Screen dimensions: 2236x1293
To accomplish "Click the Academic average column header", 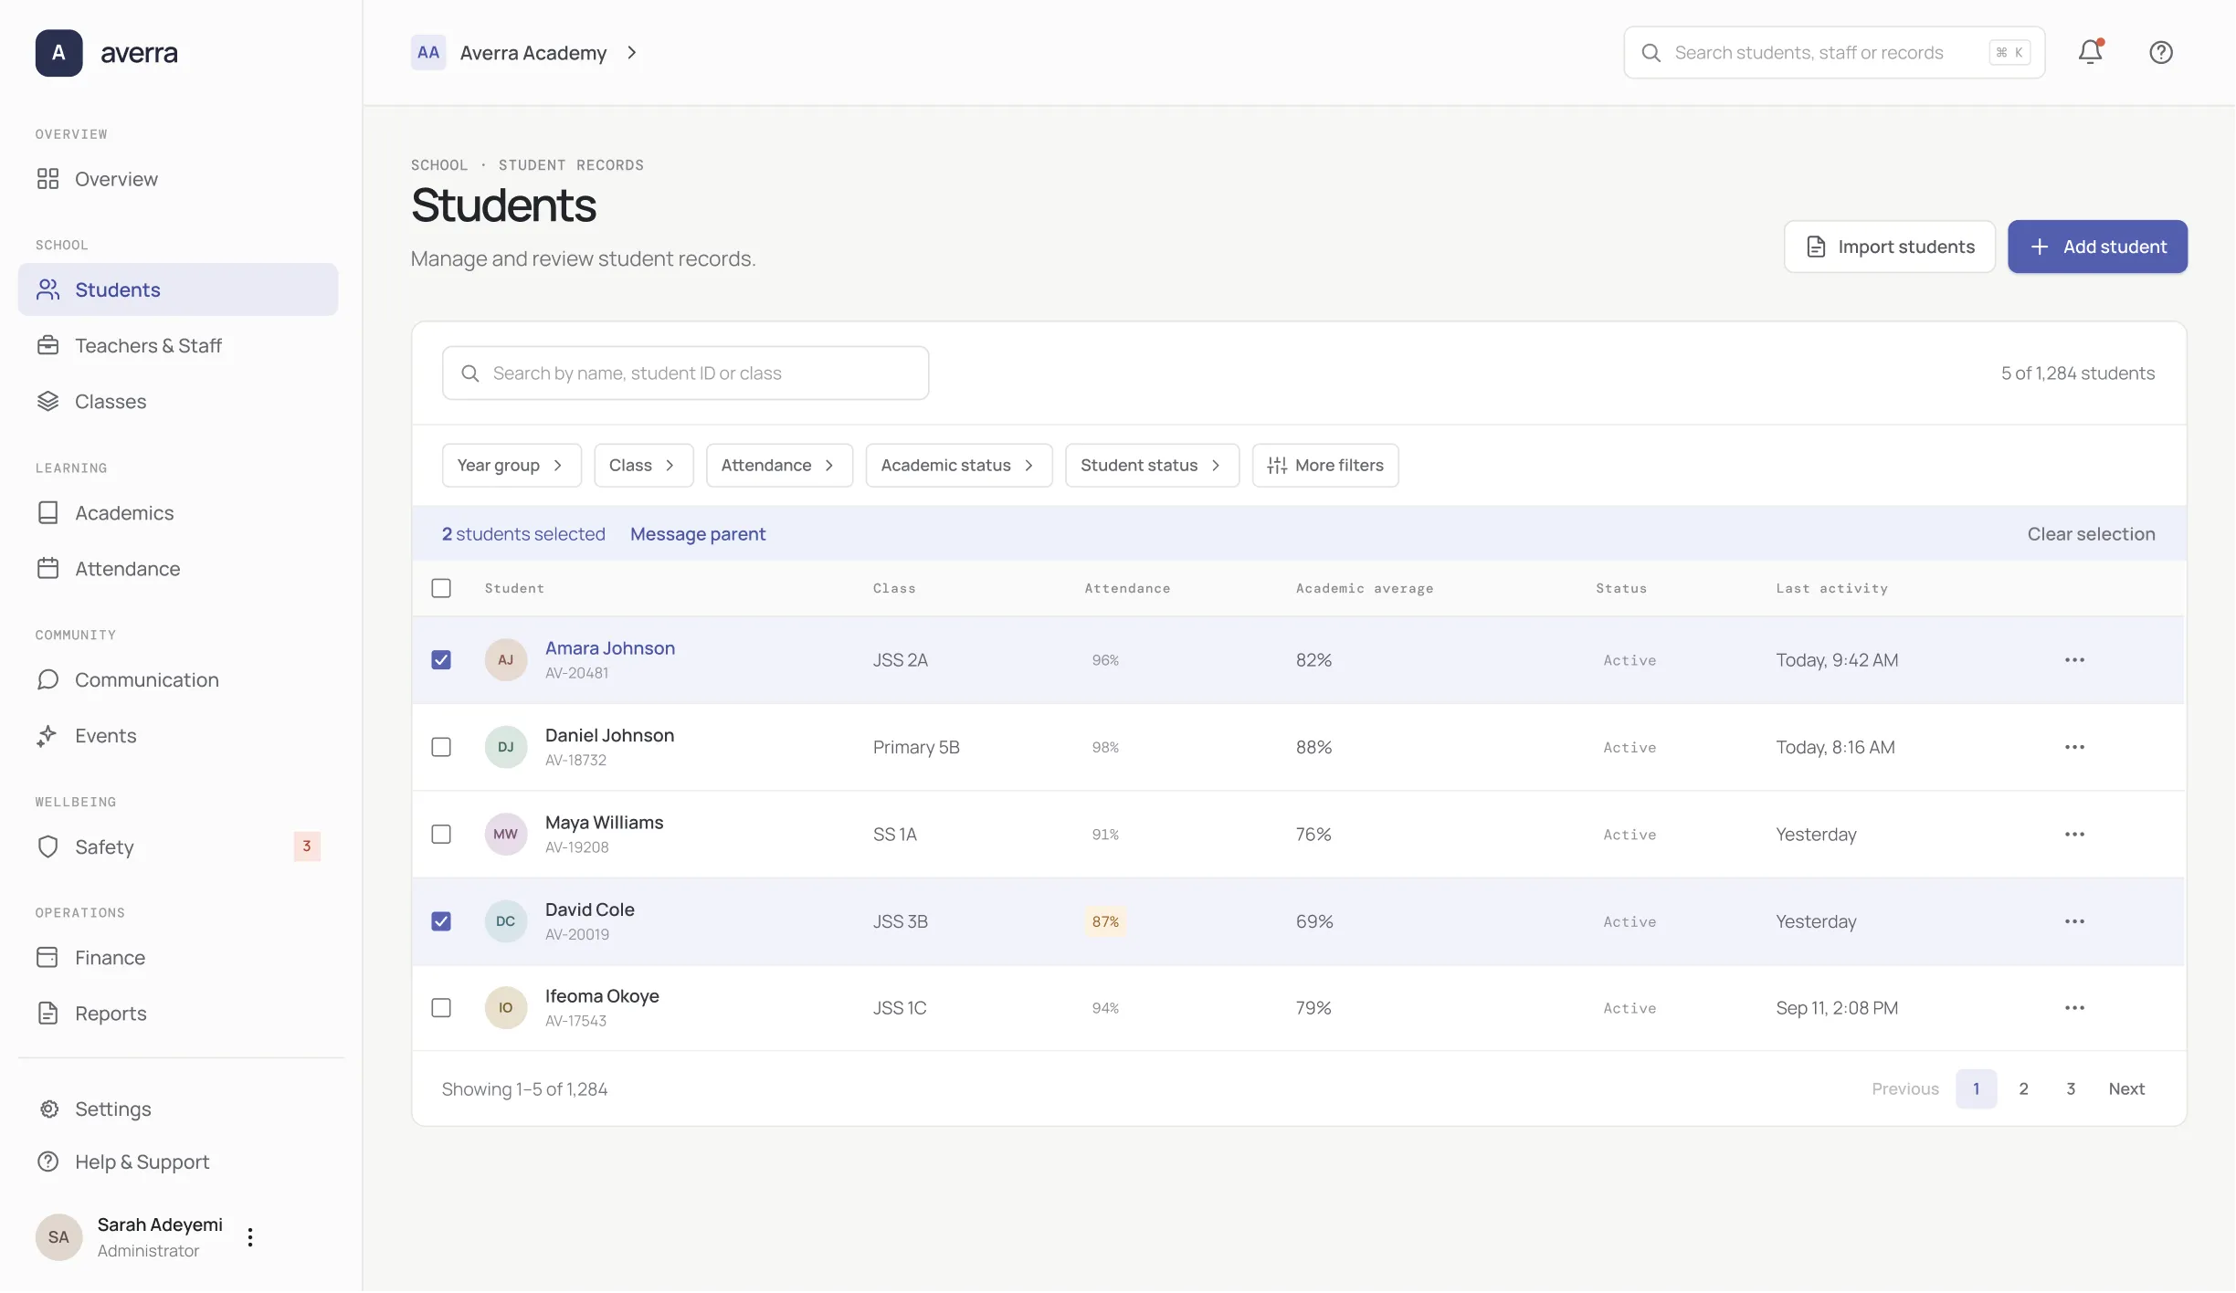I will [x=1365, y=588].
